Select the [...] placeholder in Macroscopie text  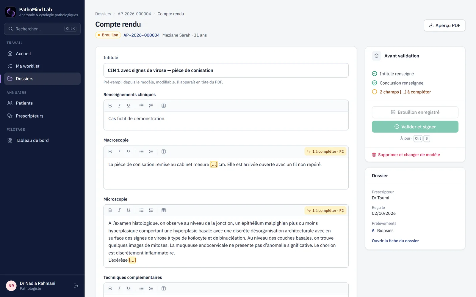(214, 165)
